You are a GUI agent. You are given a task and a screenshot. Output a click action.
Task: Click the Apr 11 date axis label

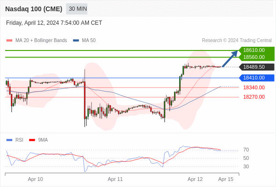point(115,179)
